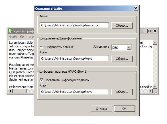Open the Криптография menu in main window
The image size is (167, 124).
(x=27, y=37)
